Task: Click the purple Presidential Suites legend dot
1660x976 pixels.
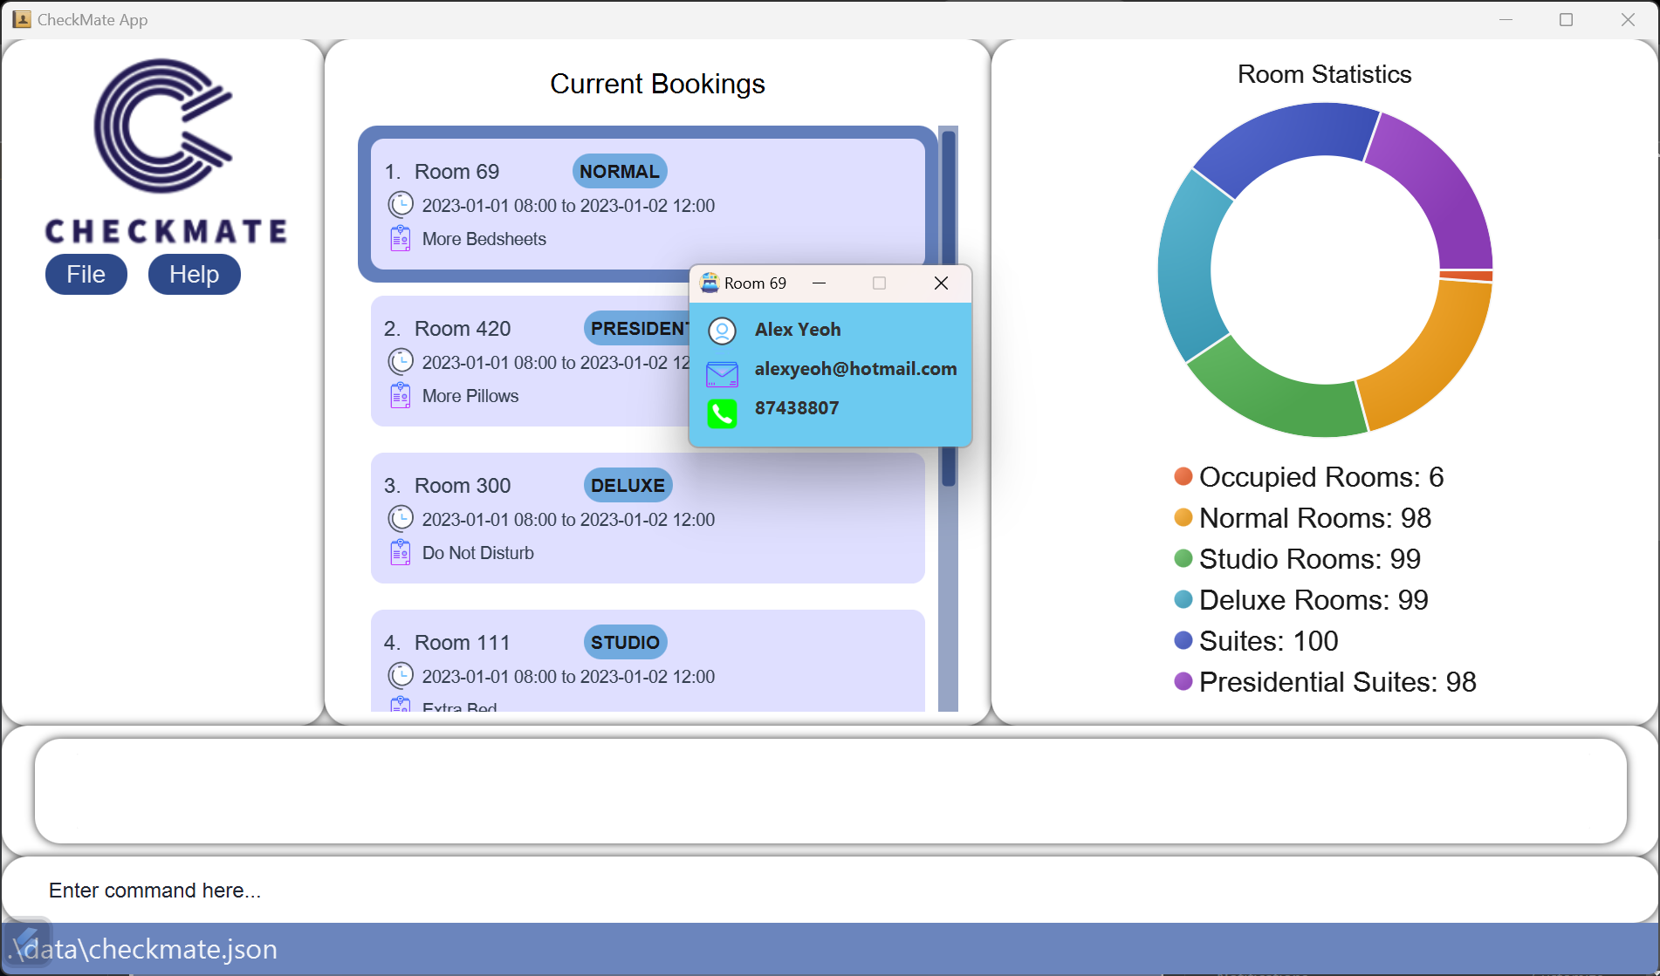Action: click(x=1183, y=681)
